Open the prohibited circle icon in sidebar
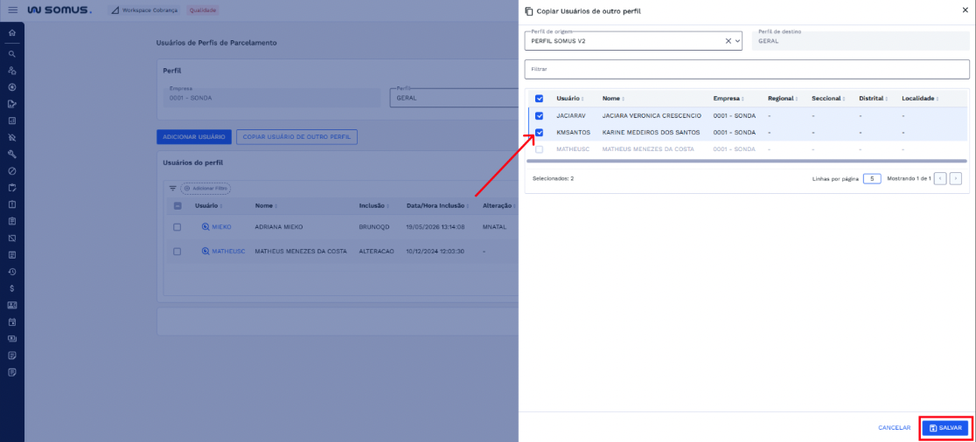The width and height of the screenshot is (976, 442). (12, 171)
